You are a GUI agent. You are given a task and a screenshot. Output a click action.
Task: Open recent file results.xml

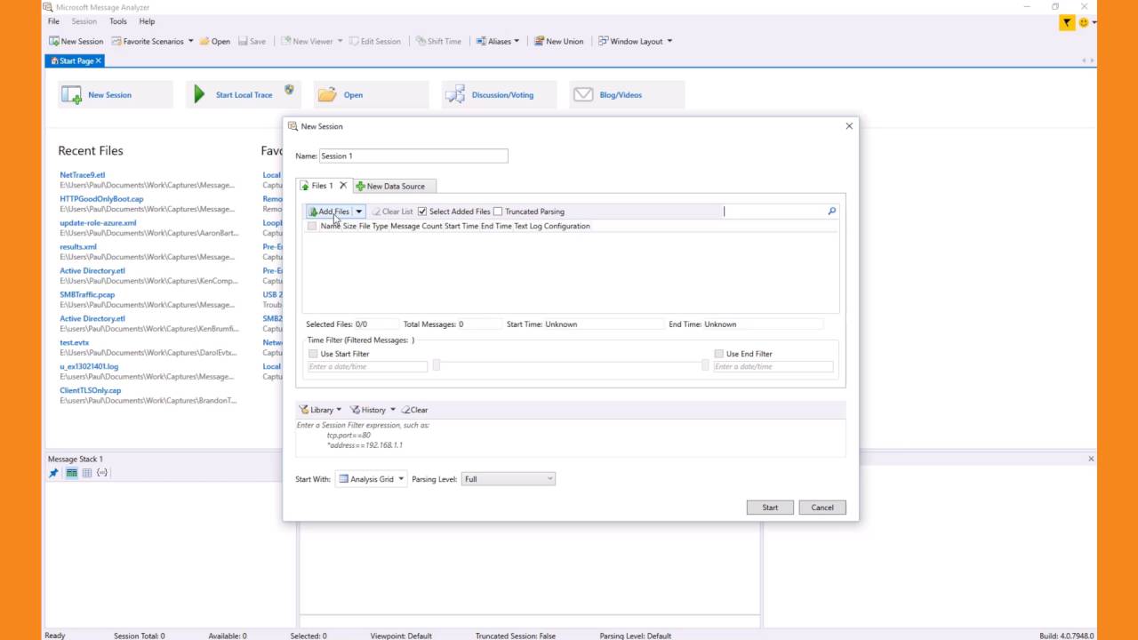78,247
